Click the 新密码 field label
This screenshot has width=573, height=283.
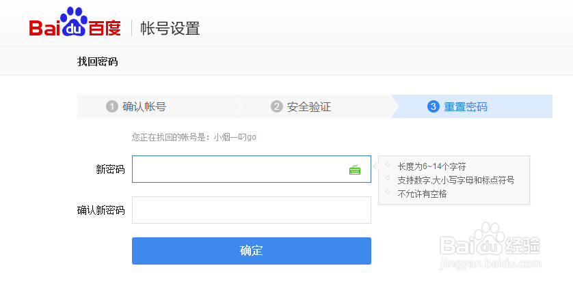pyautogui.click(x=110, y=169)
